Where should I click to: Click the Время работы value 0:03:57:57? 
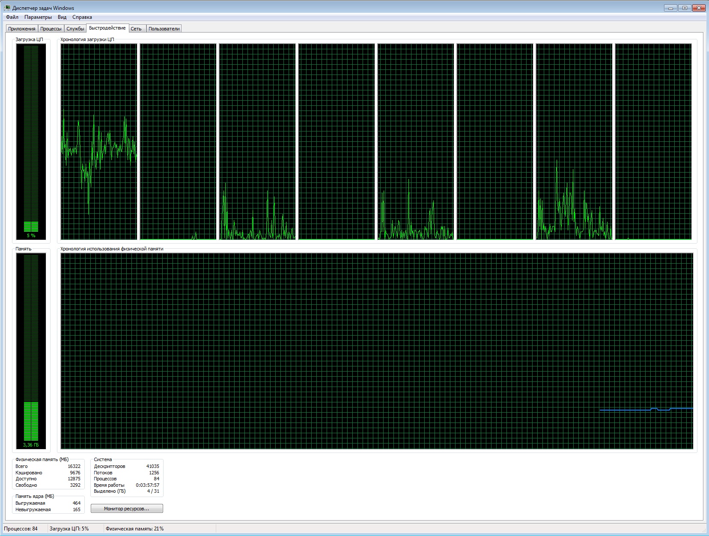[x=148, y=485]
